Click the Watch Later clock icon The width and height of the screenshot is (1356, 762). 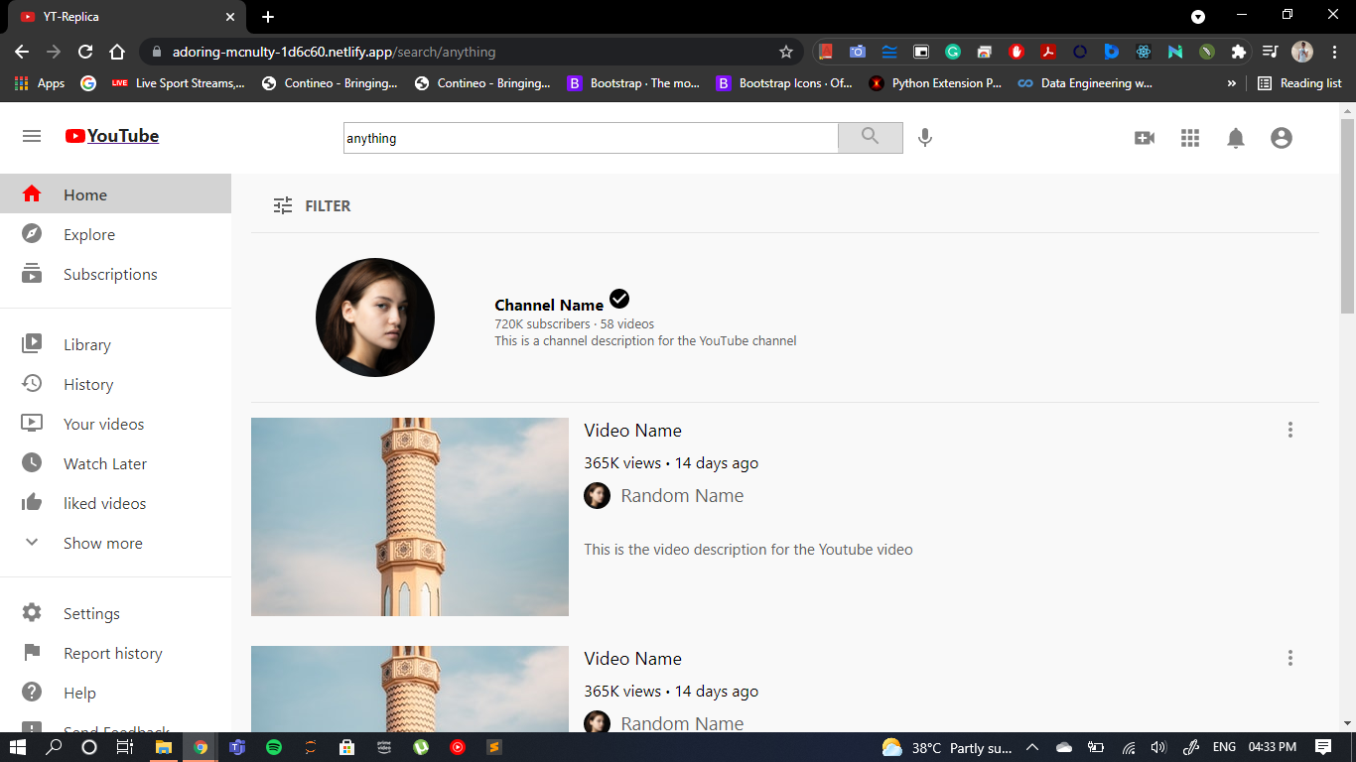[x=32, y=462]
